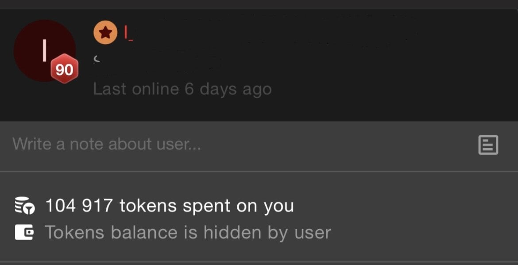
Task: Click '104 917 tokens spent on you' text
Action: click(x=170, y=206)
